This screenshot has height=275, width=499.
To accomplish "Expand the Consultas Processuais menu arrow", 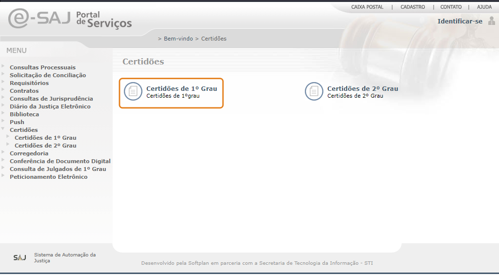I will pyautogui.click(x=3, y=66).
